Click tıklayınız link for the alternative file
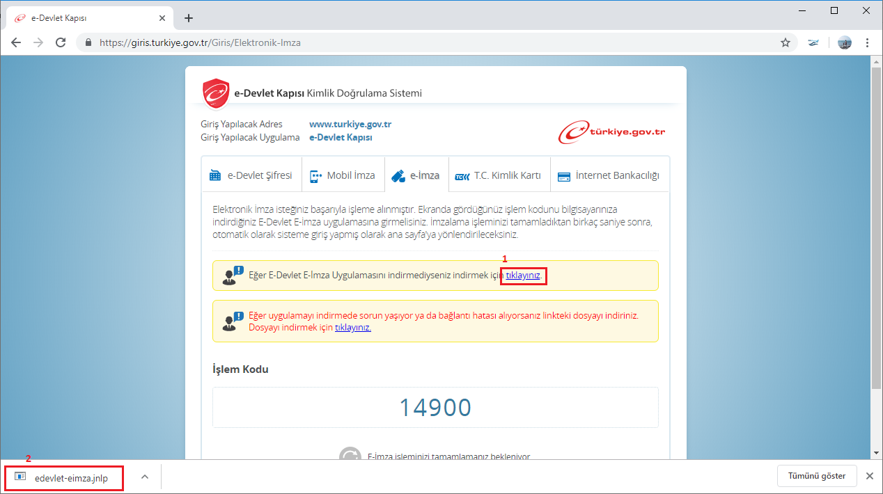 click(x=353, y=327)
